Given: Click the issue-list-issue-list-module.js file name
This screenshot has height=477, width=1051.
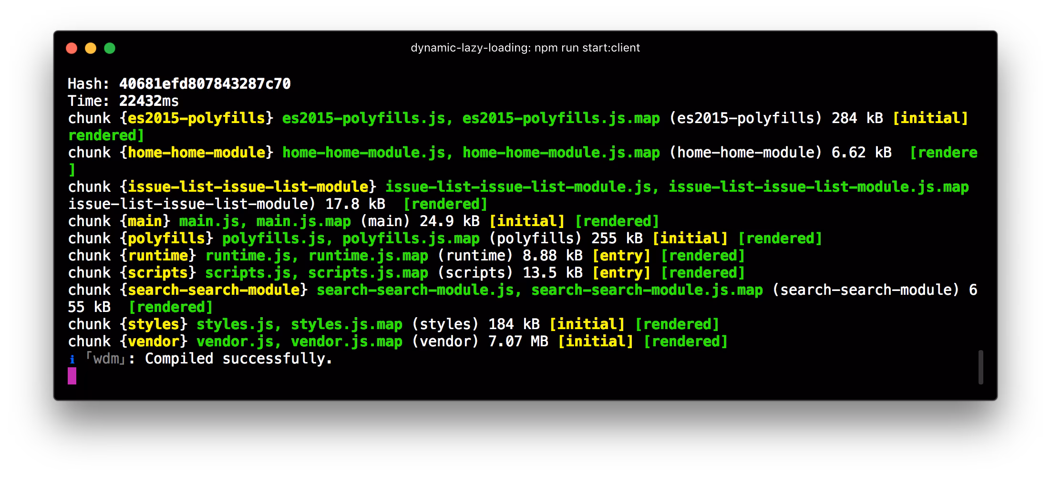Looking at the screenshot, I should [x=518, y=187].
